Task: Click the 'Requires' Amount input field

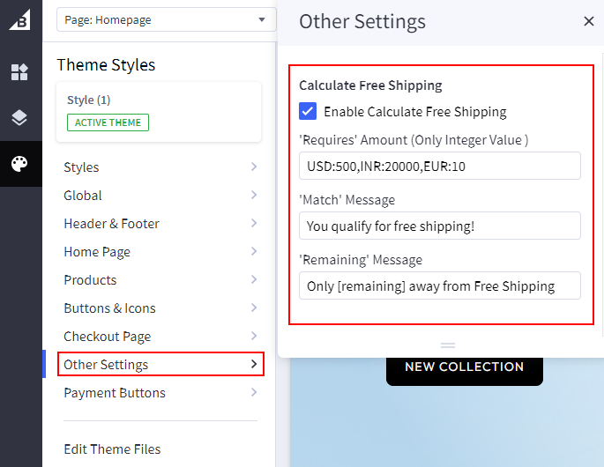Action: click(439, 166)
